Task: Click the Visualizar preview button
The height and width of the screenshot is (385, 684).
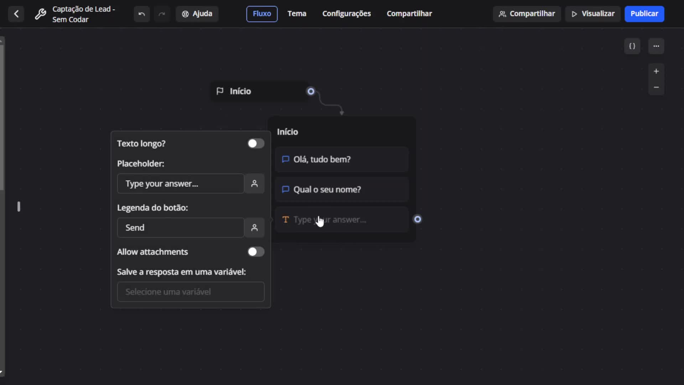Action: coord(593,14)
